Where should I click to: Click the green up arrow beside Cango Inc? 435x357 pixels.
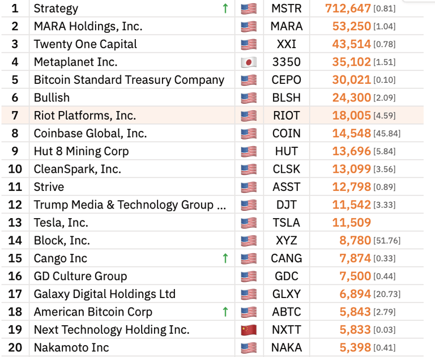coord(225,258)
